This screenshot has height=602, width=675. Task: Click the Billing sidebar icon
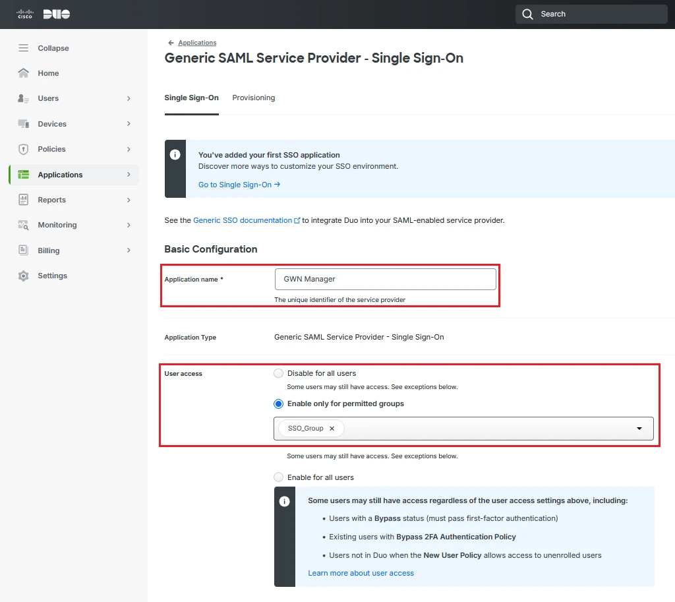coord(23,250)
